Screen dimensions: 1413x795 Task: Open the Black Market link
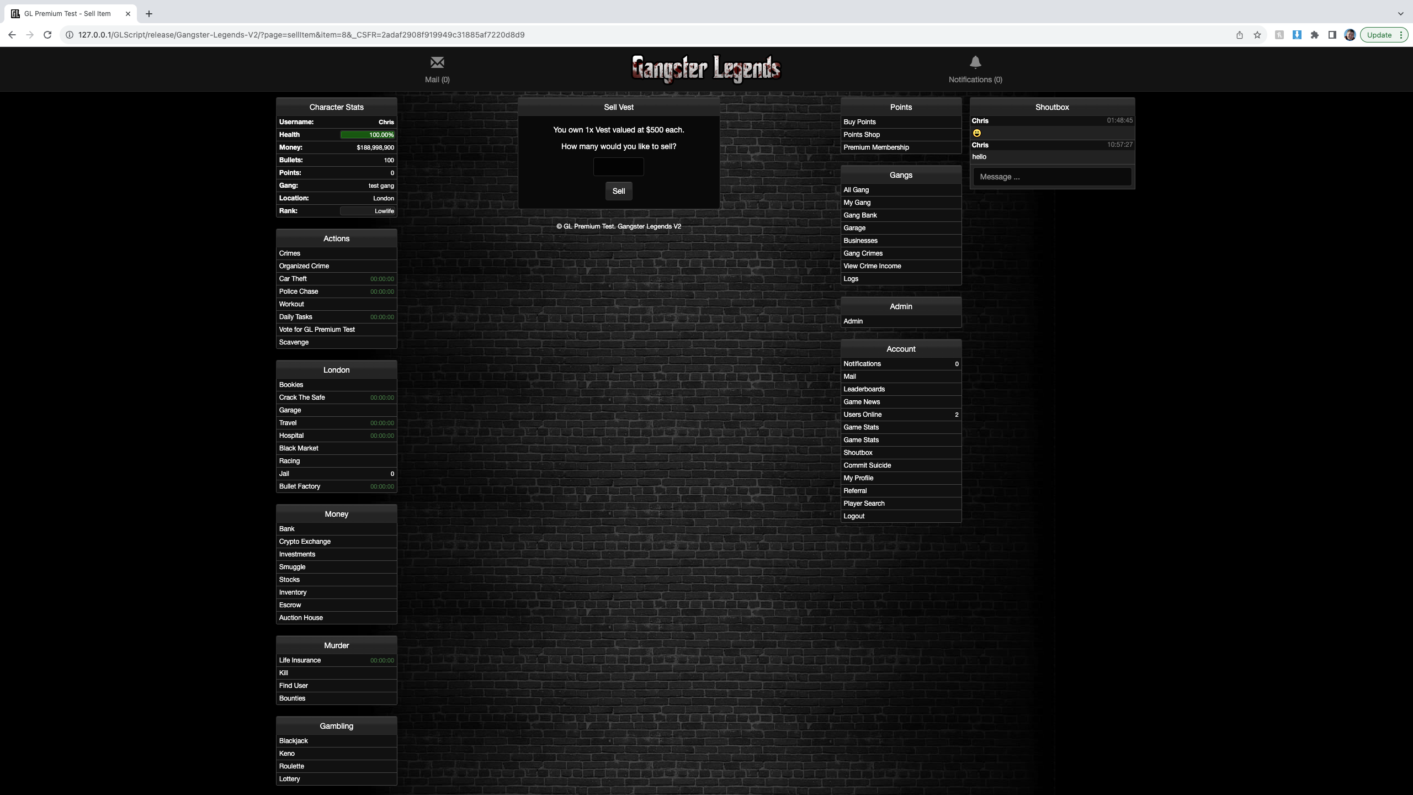pos(299,448)
